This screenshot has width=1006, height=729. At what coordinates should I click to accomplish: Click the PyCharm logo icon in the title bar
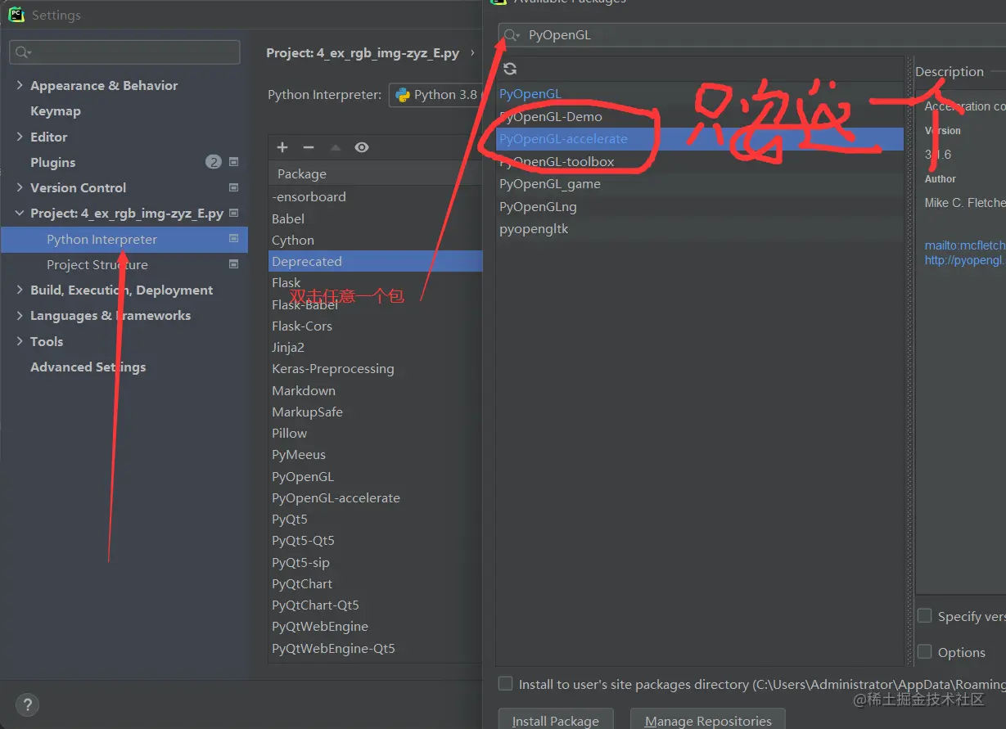tap(16, 15)
